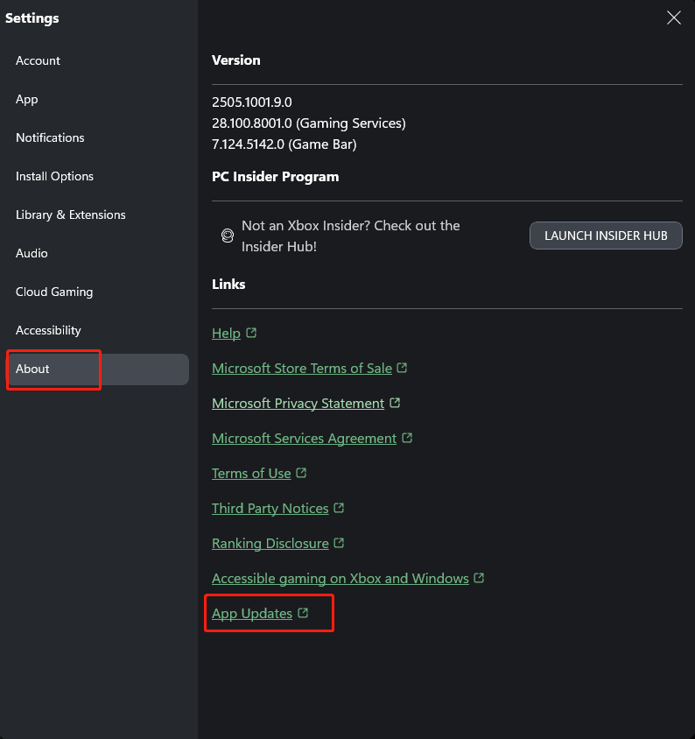
Task: Close the Settings window
Action: (x=673, y=18)
